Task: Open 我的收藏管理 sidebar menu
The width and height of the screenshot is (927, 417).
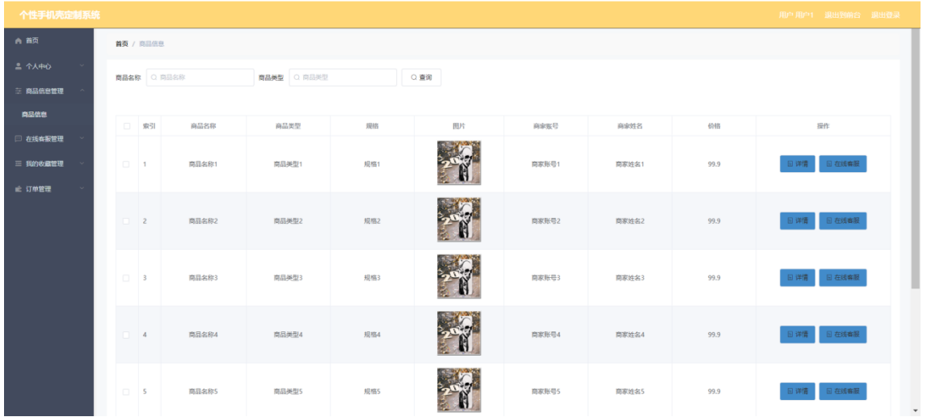Action: pos(49,164)
